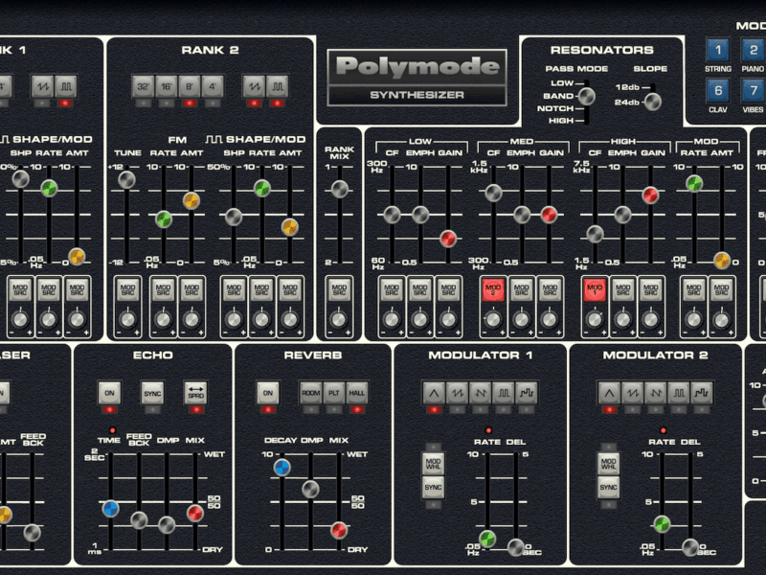The height and width of the screenshot is (575, 766).
Task: Open MOD 1 source menu under HIGH CF
Action: [595, 290]
